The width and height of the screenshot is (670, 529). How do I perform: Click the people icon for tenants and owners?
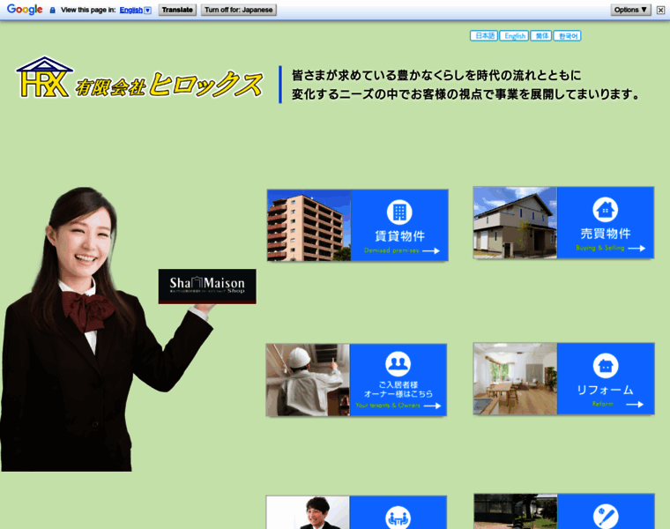[x=398, y=364]
